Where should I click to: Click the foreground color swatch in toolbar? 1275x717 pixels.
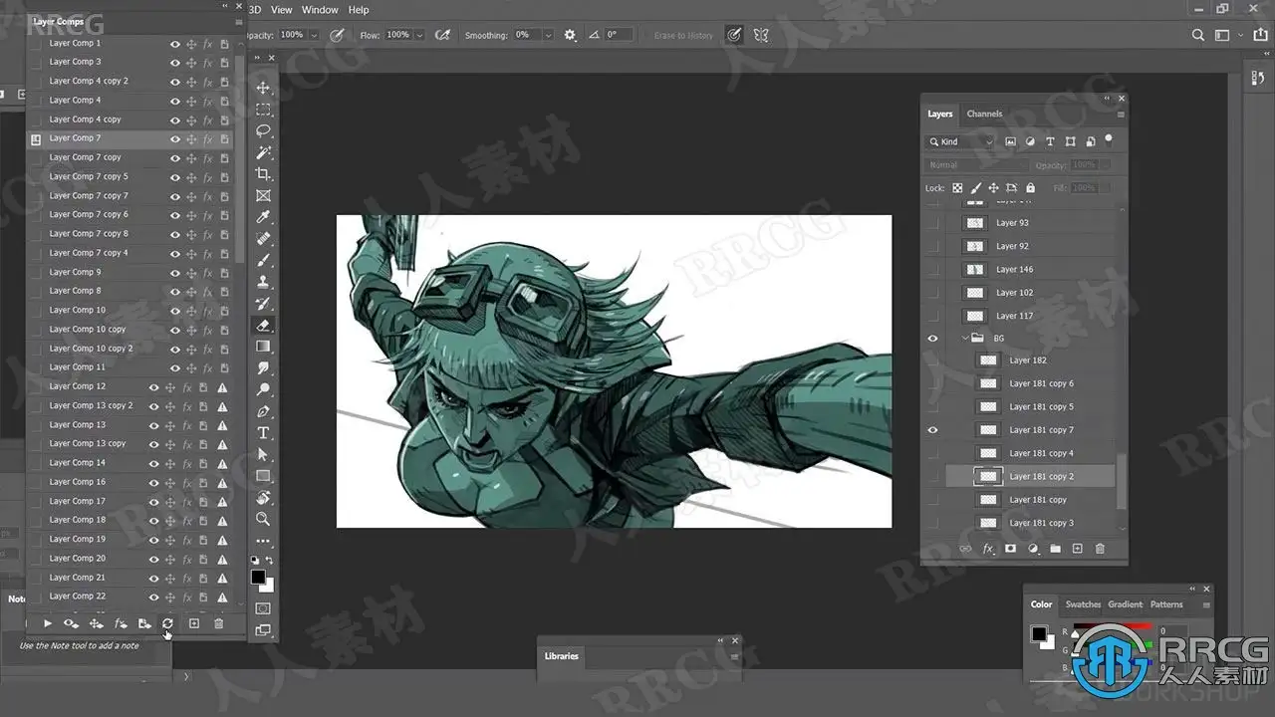(258, 577)
